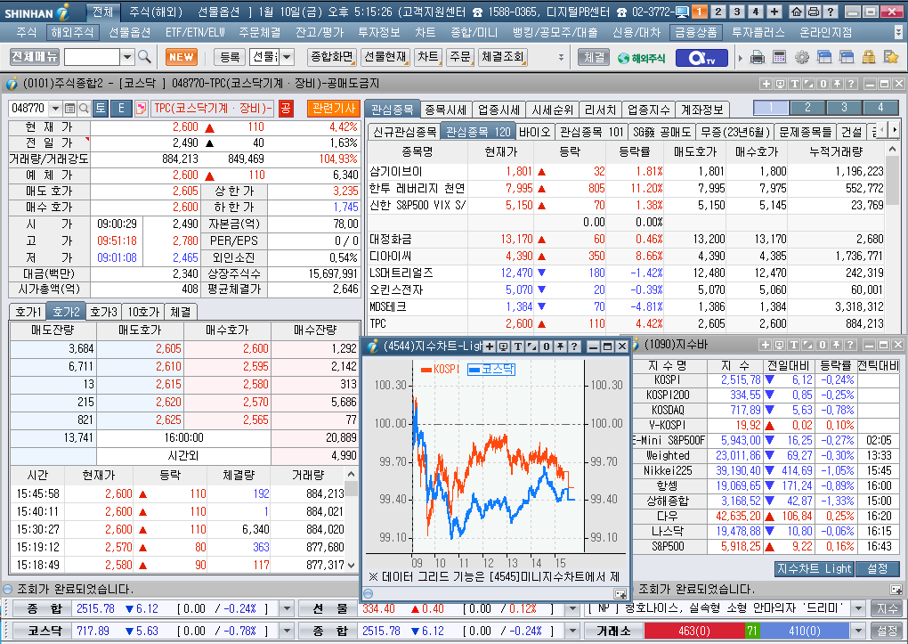Image resolution: width=908 pixels, height=644 pixels.
Task: Open the home icon in title bar
Action: click(797, 12)
